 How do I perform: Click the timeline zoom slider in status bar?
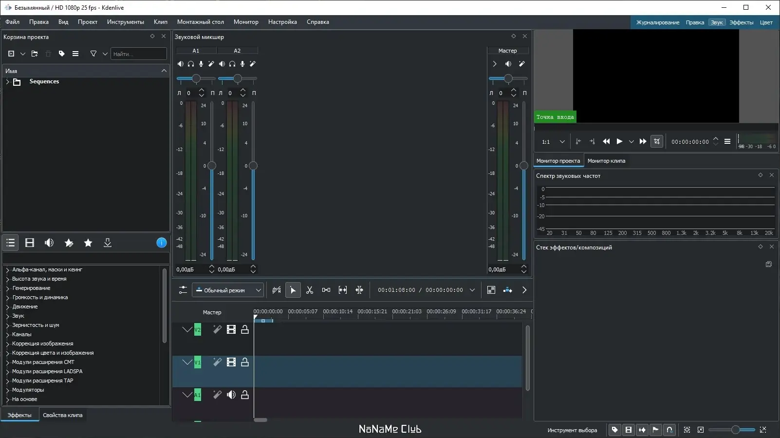coord(735,430)
